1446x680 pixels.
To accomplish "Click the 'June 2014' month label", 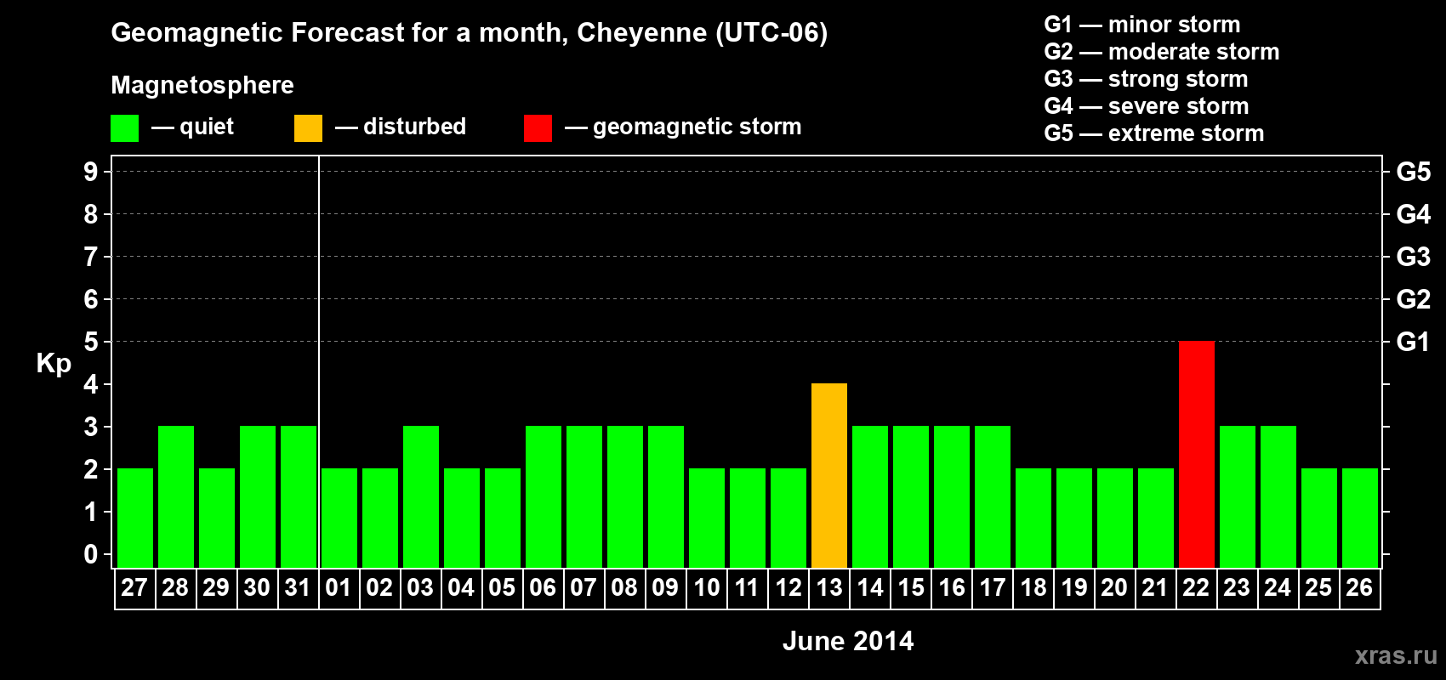I will (x=848, y=641).
